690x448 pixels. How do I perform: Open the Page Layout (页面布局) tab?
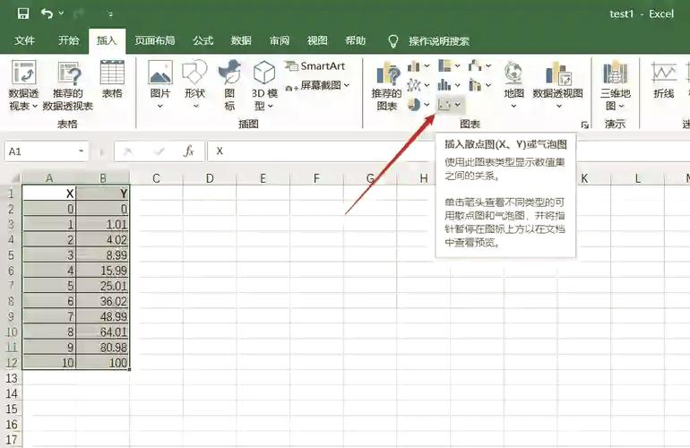pyautogui.click(x=155, y=40)
